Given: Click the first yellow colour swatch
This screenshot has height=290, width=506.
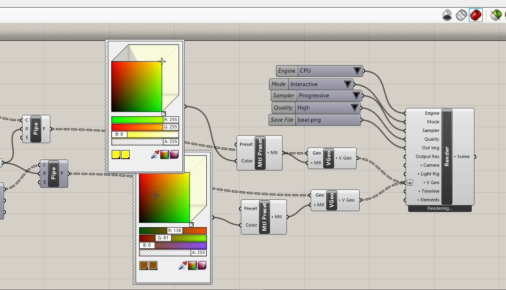Looking at the screenshot, I should [x=116, y=155].
